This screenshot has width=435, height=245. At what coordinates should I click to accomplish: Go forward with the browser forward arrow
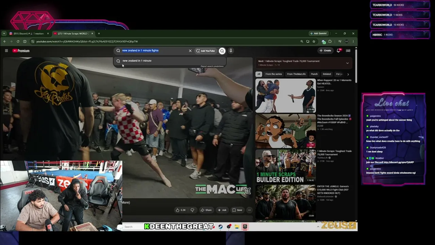tap(11, 42)
